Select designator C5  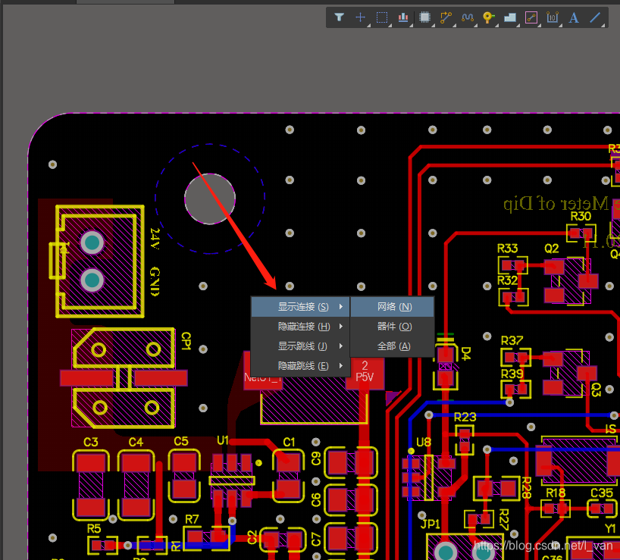click(x=181, y=441)
